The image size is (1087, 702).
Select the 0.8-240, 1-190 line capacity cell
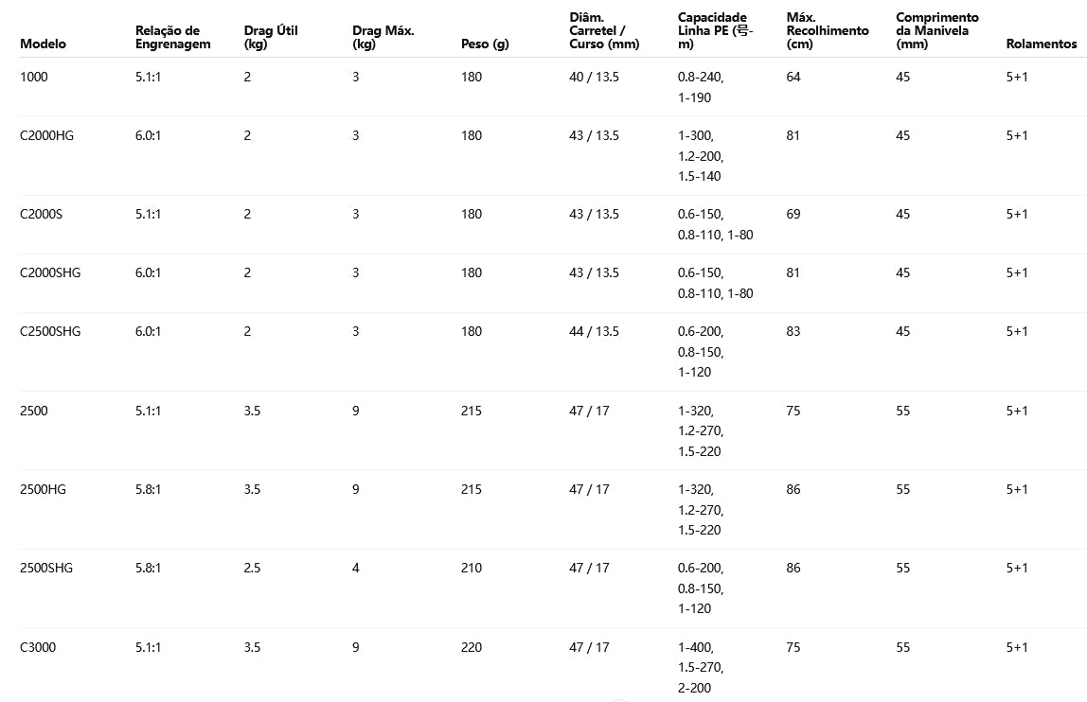[x=706, y=87]
